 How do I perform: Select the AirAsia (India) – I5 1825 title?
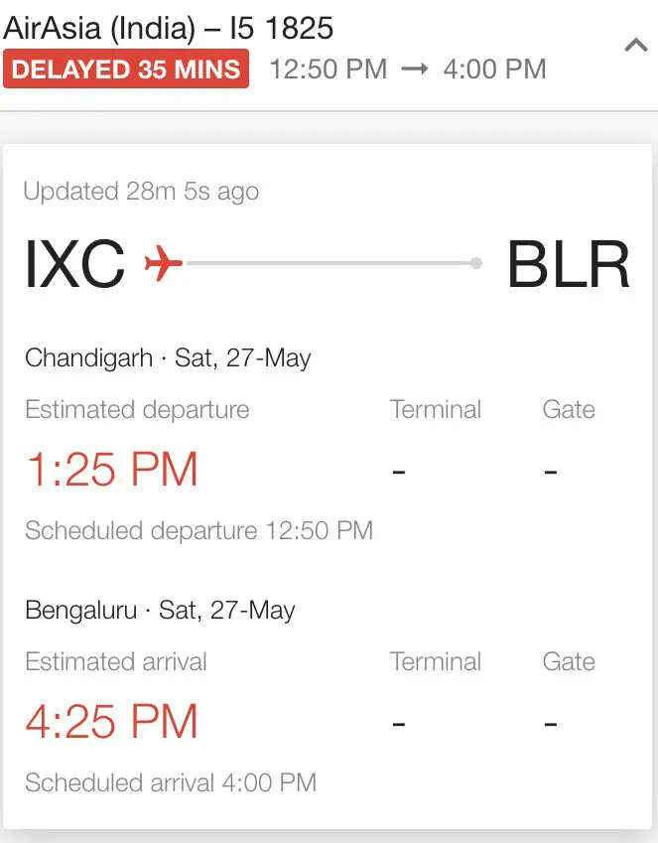click(x=169, y=27)
